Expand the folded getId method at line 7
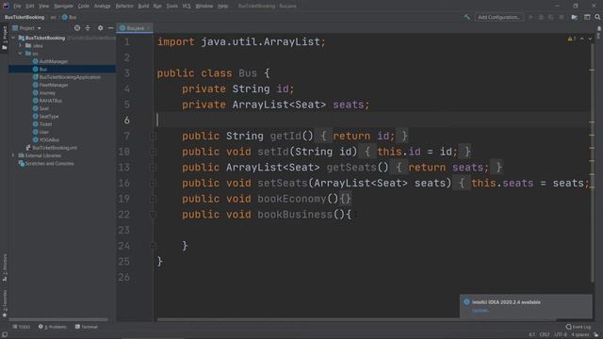 click(153, 136)
